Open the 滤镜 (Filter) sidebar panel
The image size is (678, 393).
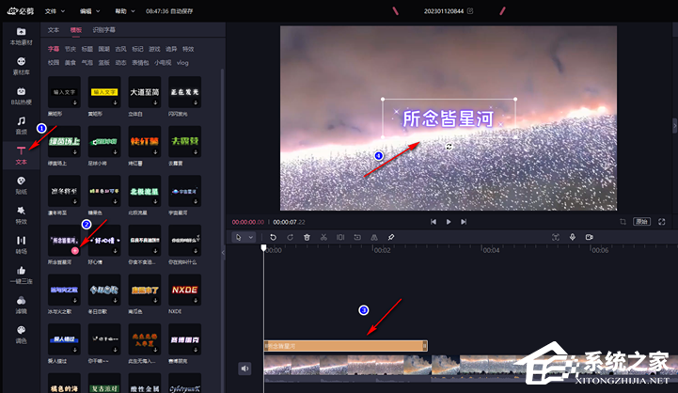click(21, 304)
